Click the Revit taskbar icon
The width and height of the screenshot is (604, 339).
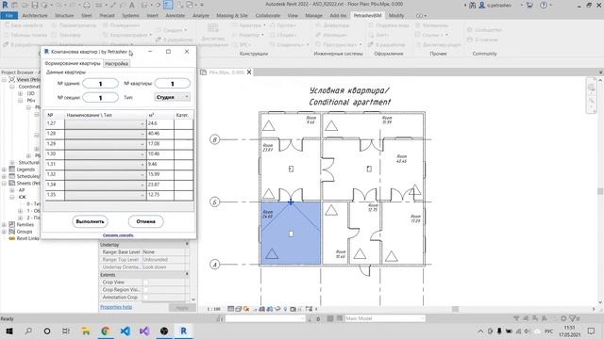point(183,331)
